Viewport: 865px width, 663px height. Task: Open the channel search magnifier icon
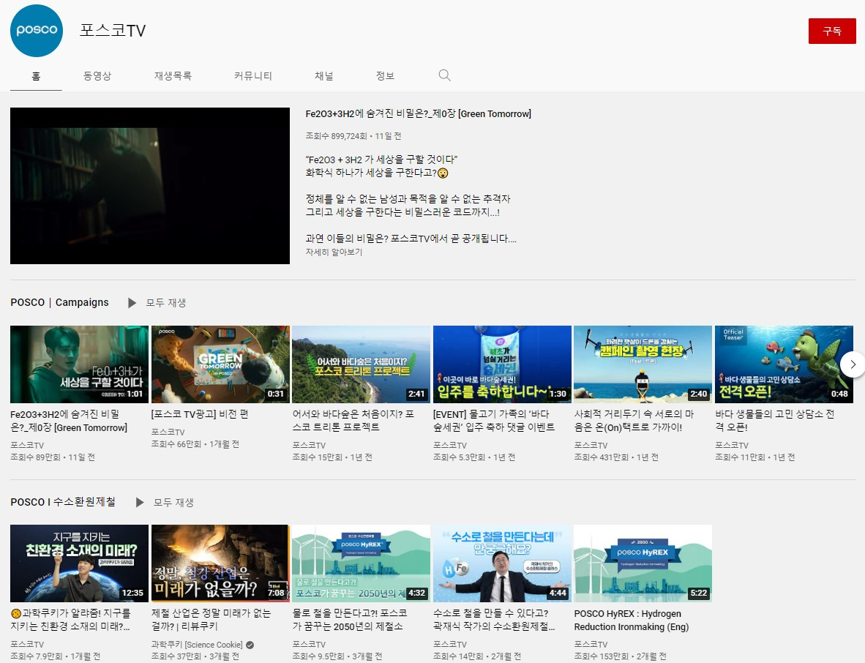coord(445,75)
